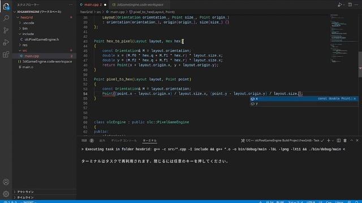Click UTF-8 encoding in status bar
Viewport: 362px width, 203px height.
tap(311, 202)
